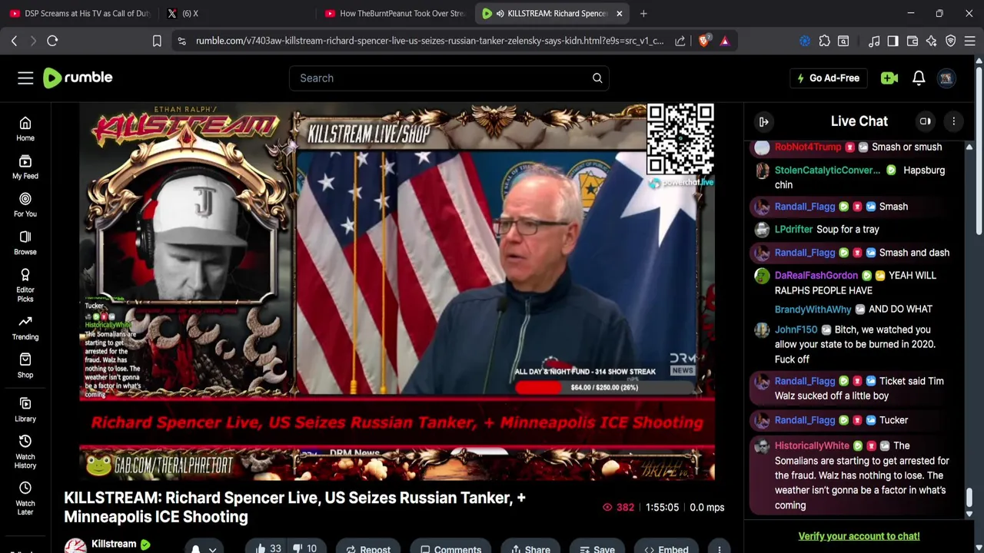Open Trending in sidebar
The height and width of the screenshot is (553, 984).
25,328
